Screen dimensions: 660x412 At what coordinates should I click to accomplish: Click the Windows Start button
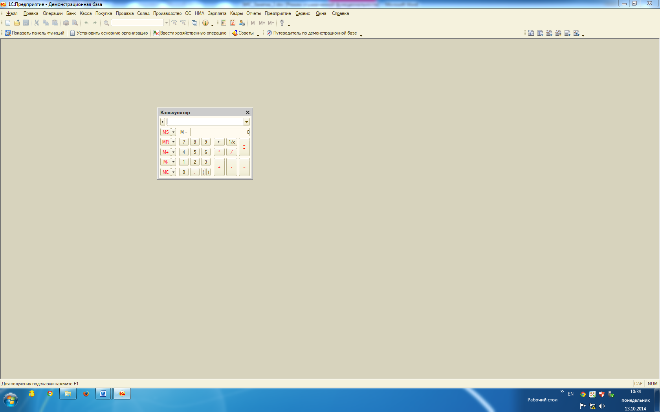point(11,400)
